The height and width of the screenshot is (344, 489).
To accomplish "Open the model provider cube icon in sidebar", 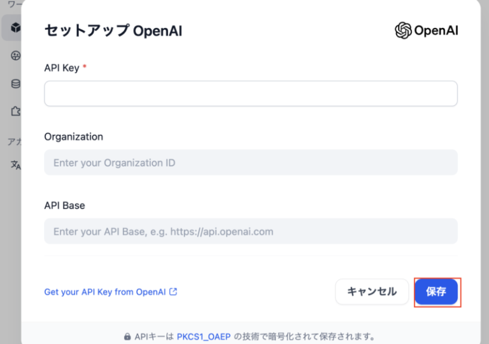I will point(15,28).
